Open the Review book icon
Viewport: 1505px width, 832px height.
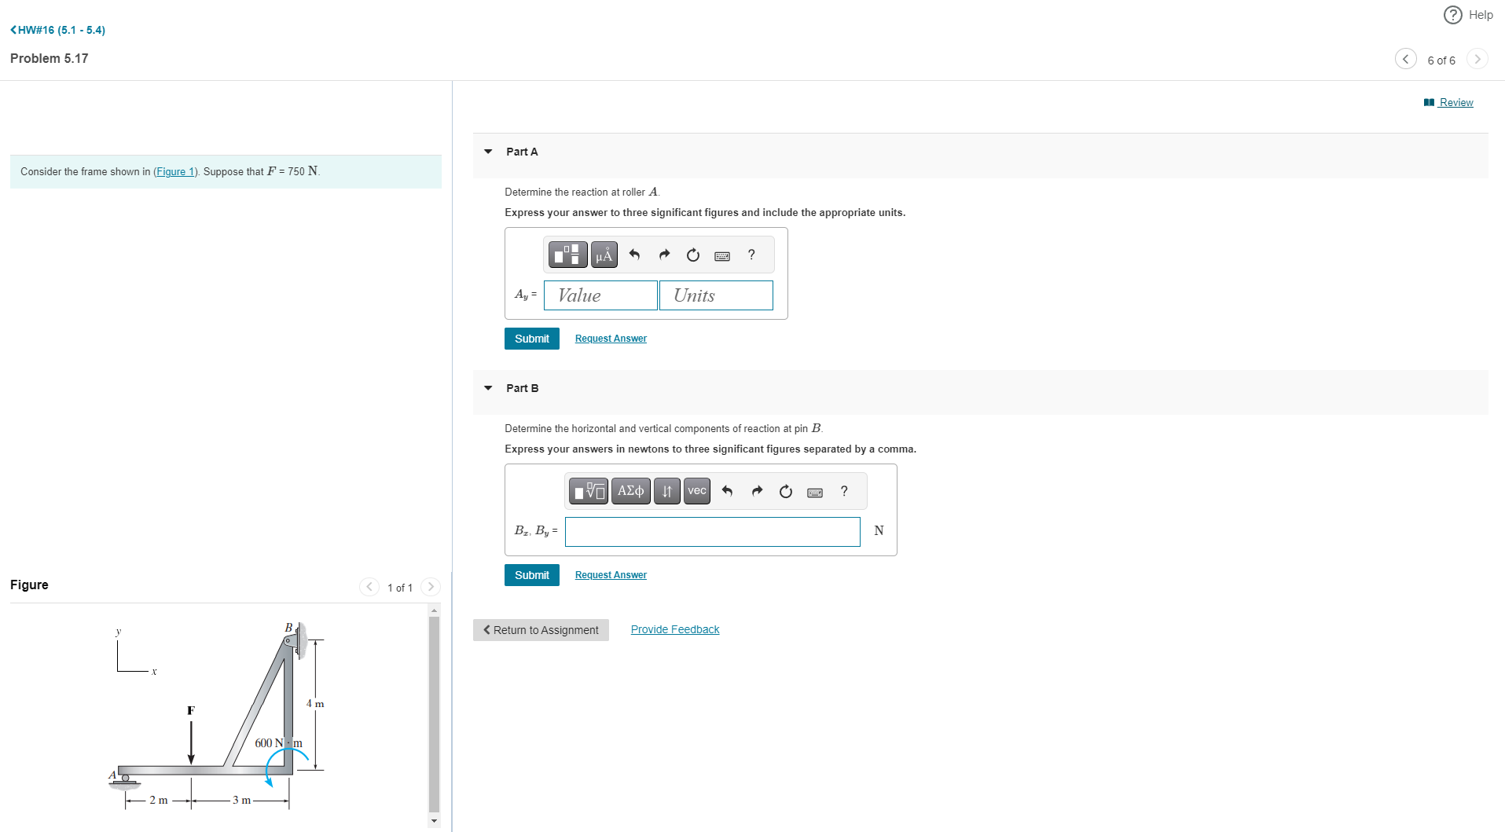1429,103
